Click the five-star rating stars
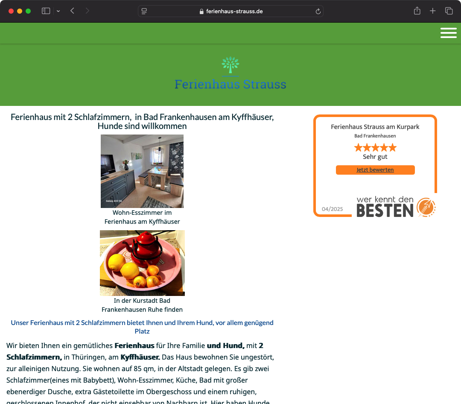The height and width of the screenshot is (404, 461). [x=375, y=147]
